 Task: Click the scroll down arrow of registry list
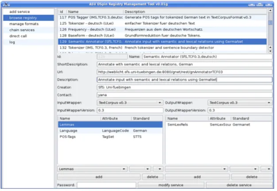(270, 51)
